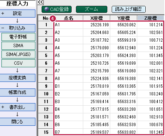Screen dimensions: 165x136
Task: Collapse the side panel with the << icon
Action: (x=41, y=2)
